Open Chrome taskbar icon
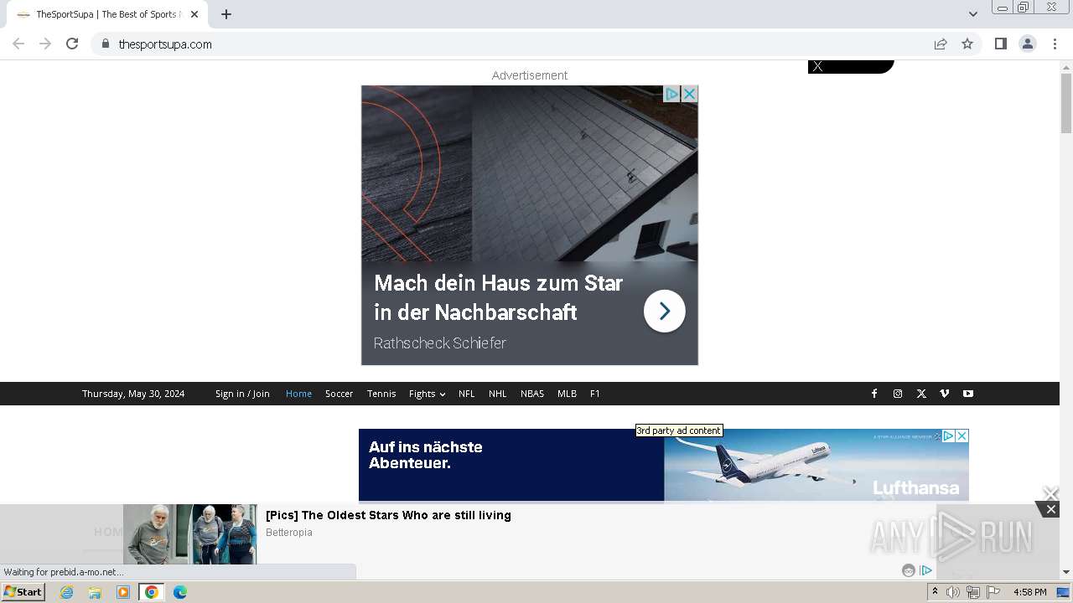This screenshot has width=1073, height=603. (151, 592)
